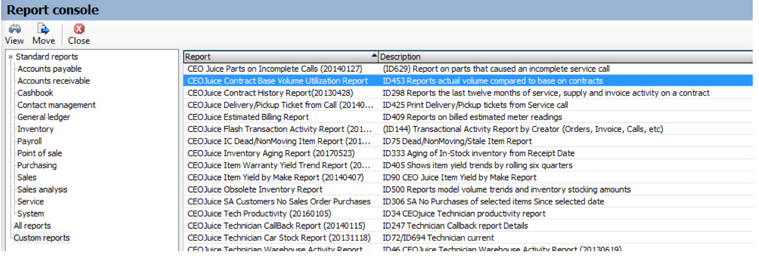Screen dimensions: 759x260
Task: Click the ID629 incomplete service call description
Action: [496, 69]
